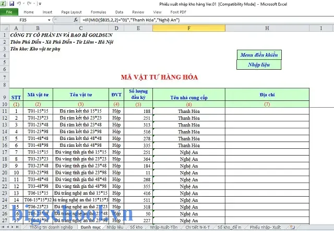This screenshot has width=334, height=231.
Task: Open Customize Quick Access Toolbar dropdown
Action: pyautogui.click(x=40, y=4)
